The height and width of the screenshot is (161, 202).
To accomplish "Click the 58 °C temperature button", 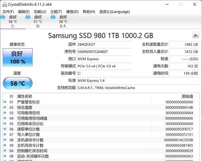I will pyautogui.click(x=18, y=83).
